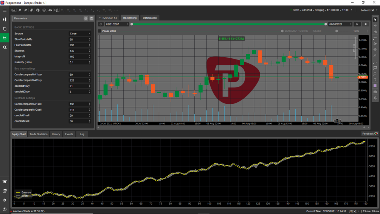Open the account Demo 4033534 dropdown
The image size is (380, 214).
click(x=321, y=10)
